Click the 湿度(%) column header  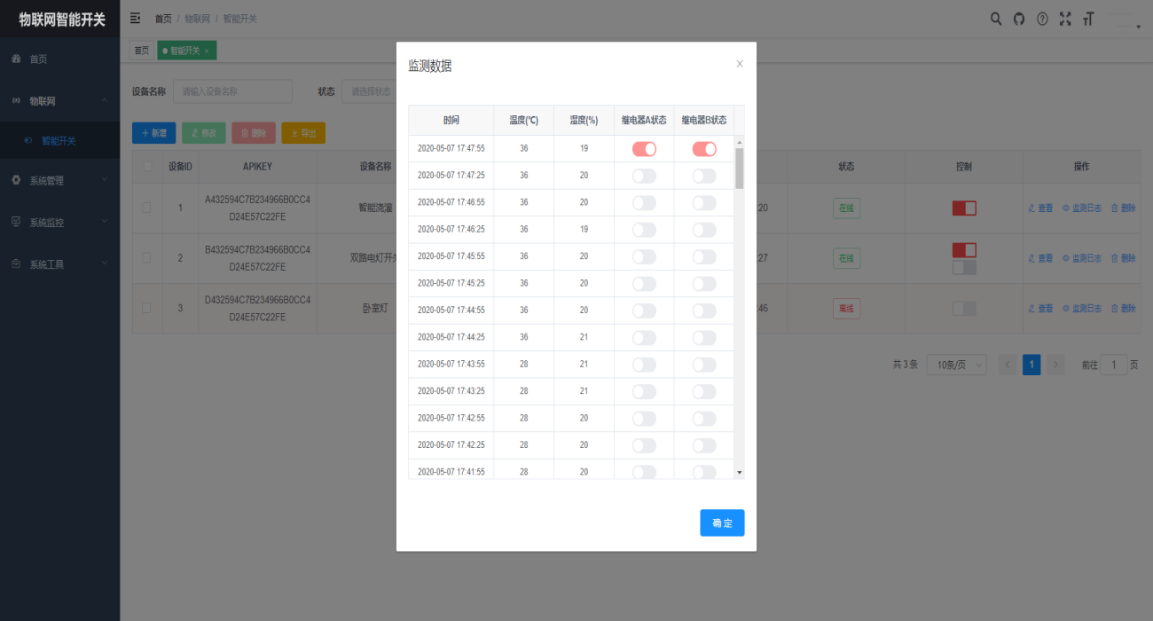click(584, 121)
